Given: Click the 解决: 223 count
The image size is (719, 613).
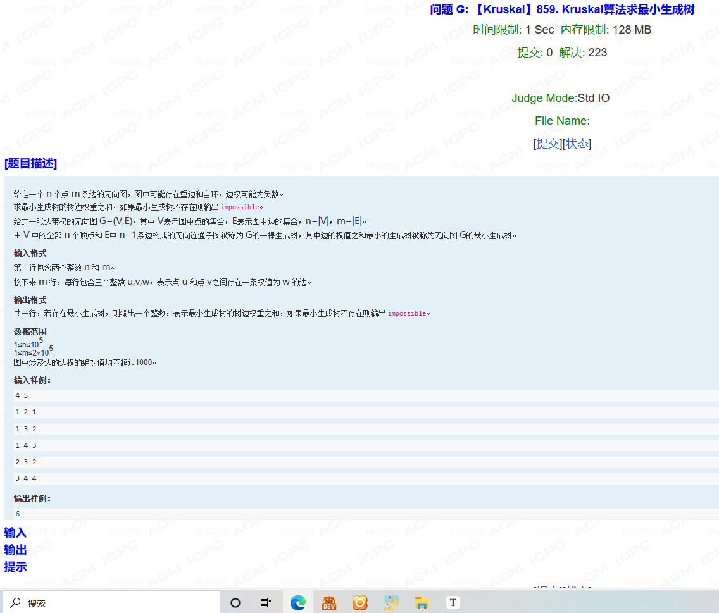Looking at the screenshot, I should pyautogui.click(x=583, y=53).
